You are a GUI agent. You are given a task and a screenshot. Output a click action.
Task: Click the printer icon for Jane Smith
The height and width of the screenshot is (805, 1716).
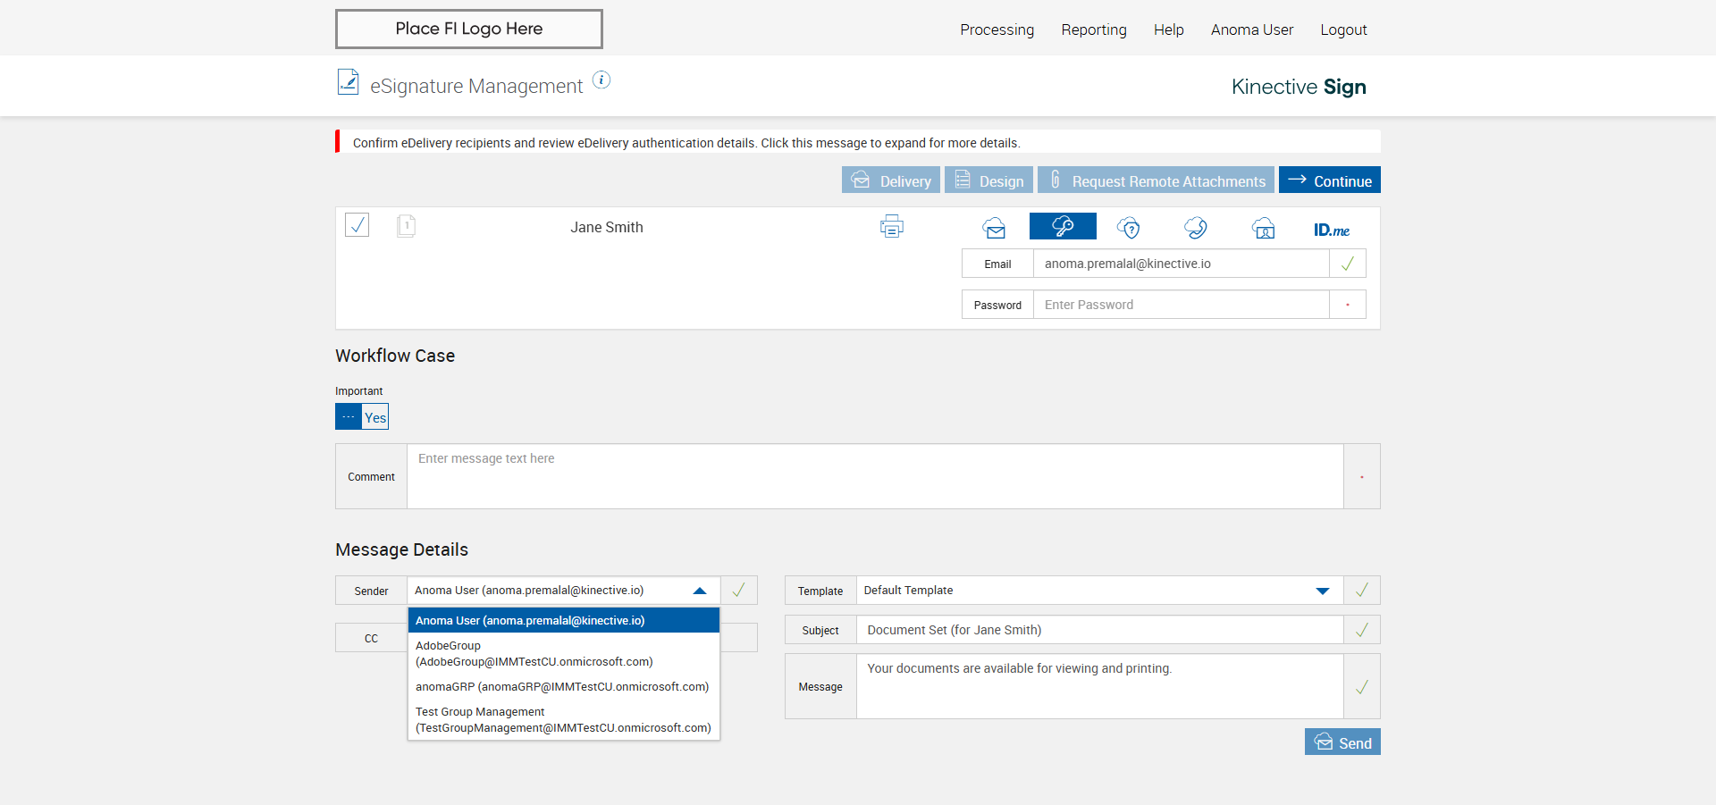click(x=891, y=227)
